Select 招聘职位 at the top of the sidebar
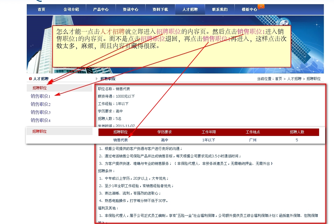 click(x=40, y=88)
